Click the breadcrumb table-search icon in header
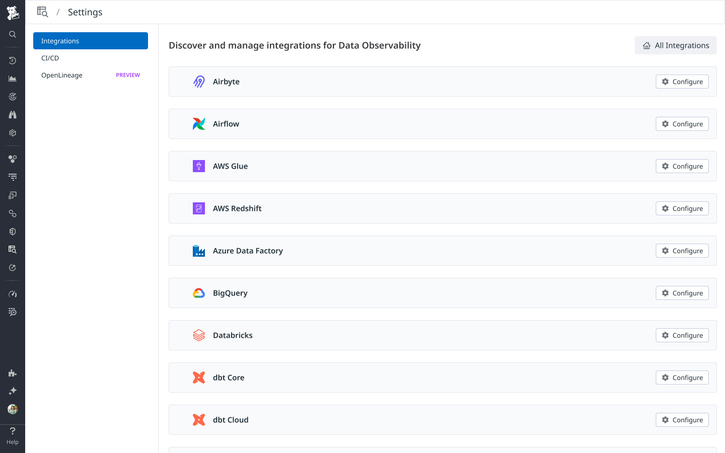The image size is (725, 453). pyautogui.click(x=43, y=12)
